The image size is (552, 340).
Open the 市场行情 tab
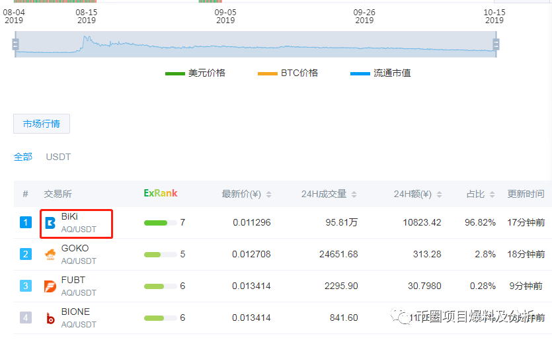pyautogui.click(x=42, y=124)
